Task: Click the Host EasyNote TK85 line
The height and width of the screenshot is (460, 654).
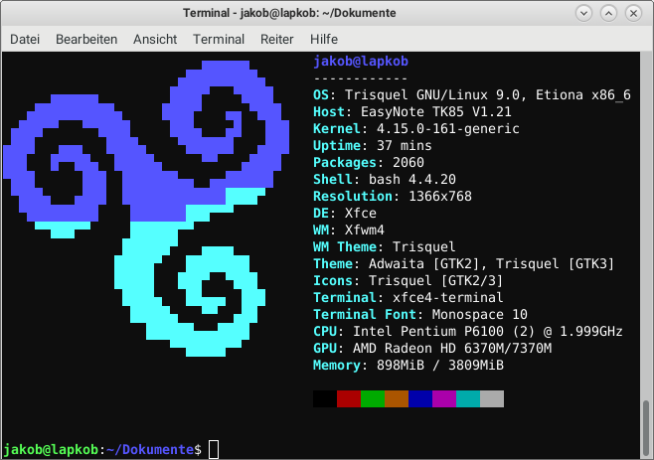Action: pyautogui.click(x=412, y=111)
